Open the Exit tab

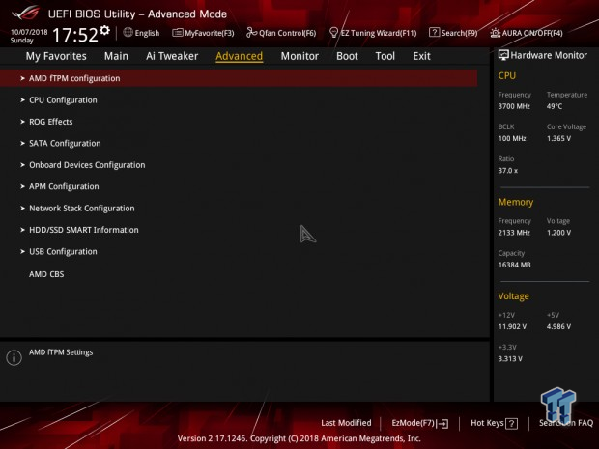421,56
